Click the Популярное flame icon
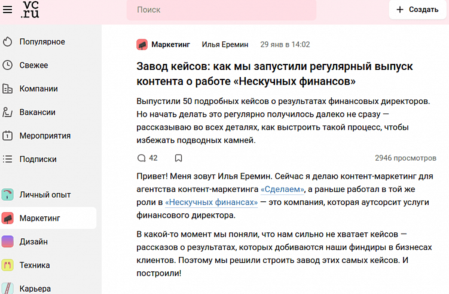 pyautogui.click(x=7, y=42)
